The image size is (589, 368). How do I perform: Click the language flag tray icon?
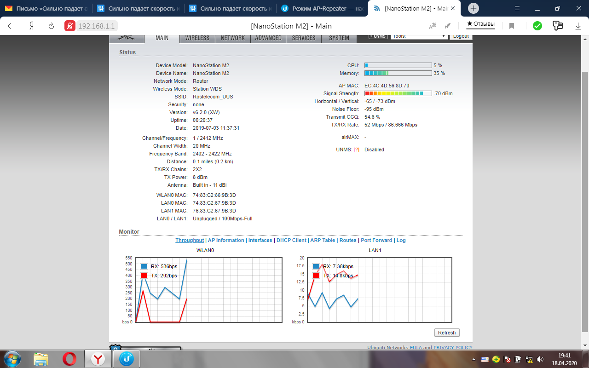click(x=485, y=359)
